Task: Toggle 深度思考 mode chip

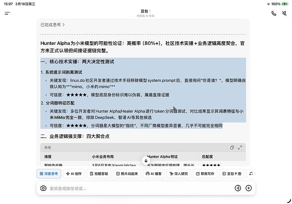Action: pyautogui.click(x=49, y=174)
